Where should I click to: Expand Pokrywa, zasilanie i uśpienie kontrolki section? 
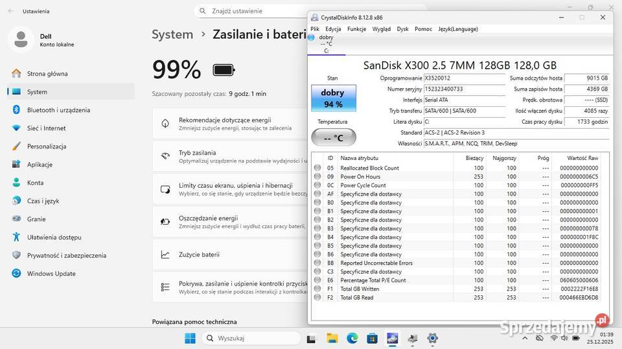[x=230, y=287]
